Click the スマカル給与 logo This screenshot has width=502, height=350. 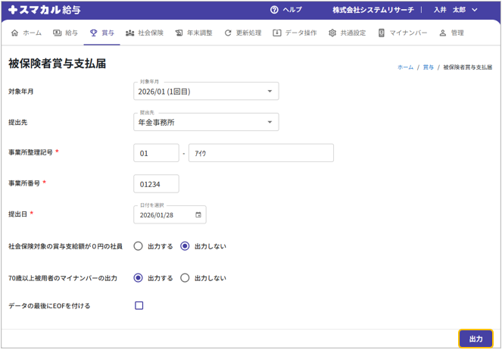pos(45,10)
